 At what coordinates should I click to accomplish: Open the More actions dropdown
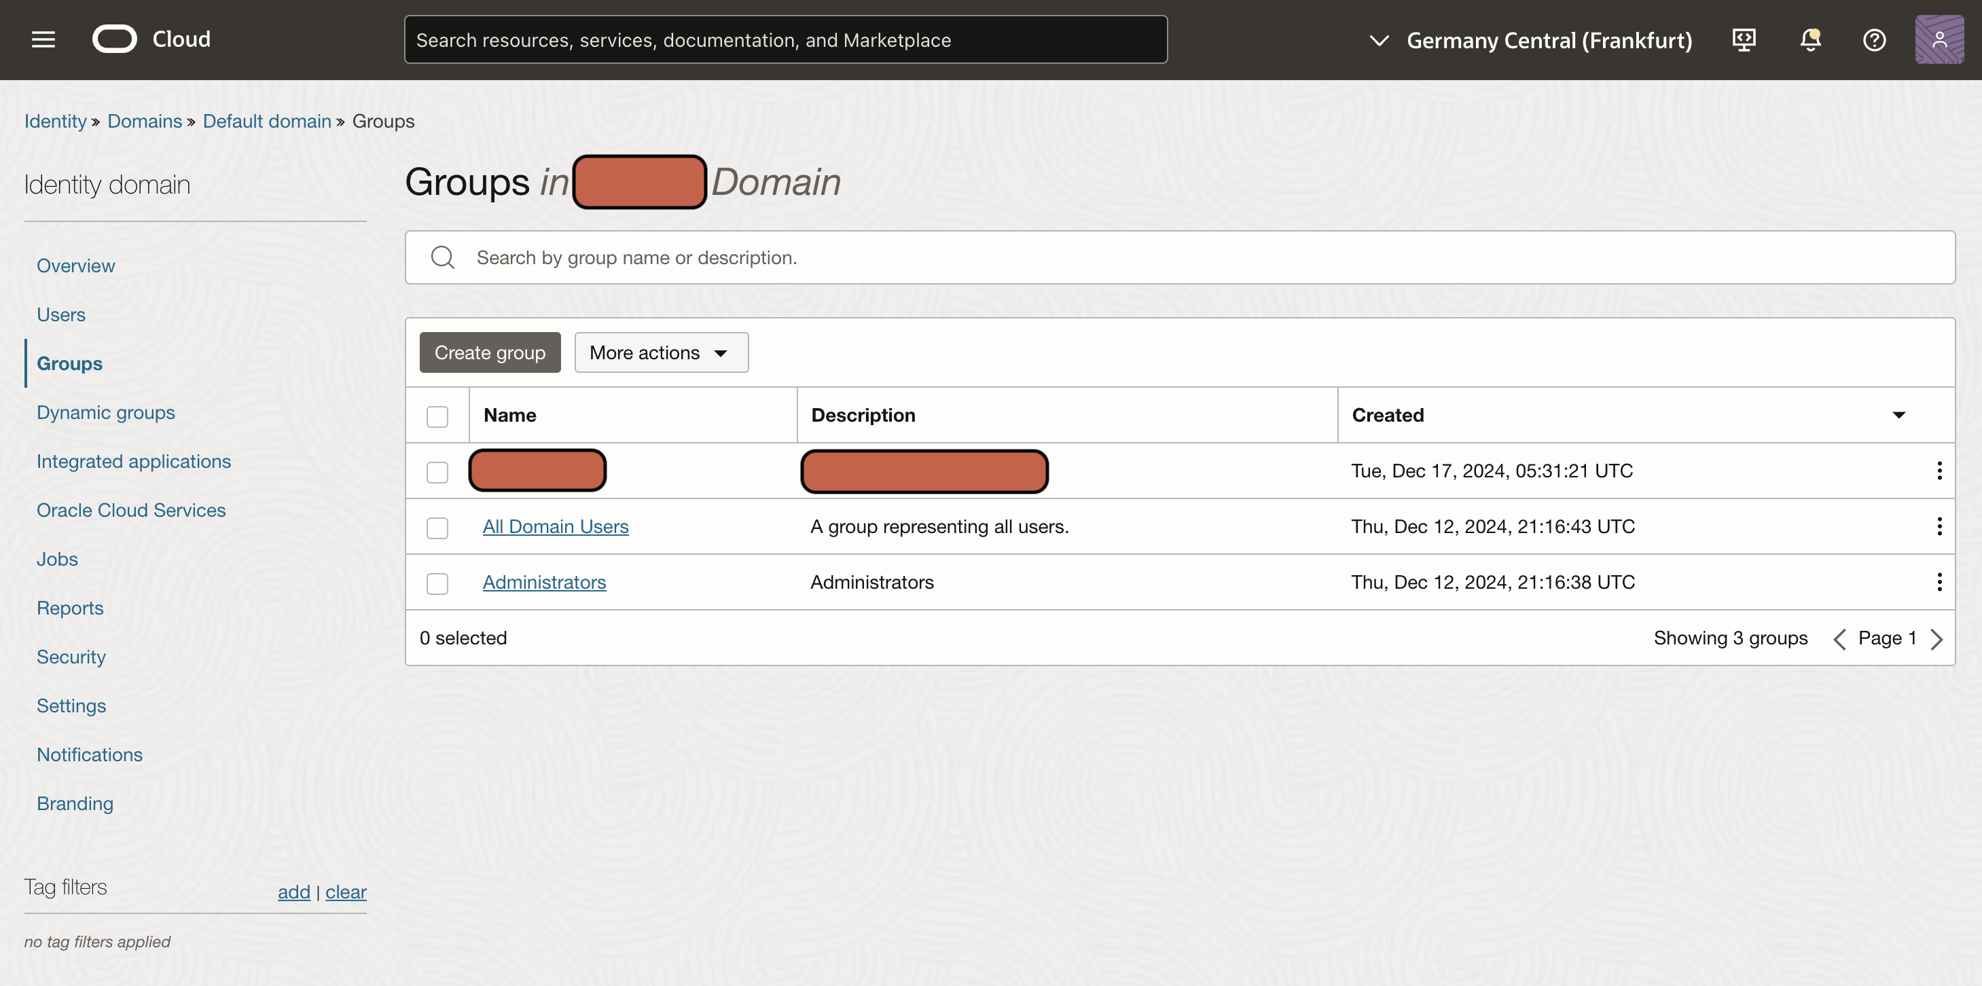[x=661, y=352]
